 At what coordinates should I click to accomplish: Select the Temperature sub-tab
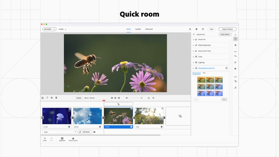(196, 73)
